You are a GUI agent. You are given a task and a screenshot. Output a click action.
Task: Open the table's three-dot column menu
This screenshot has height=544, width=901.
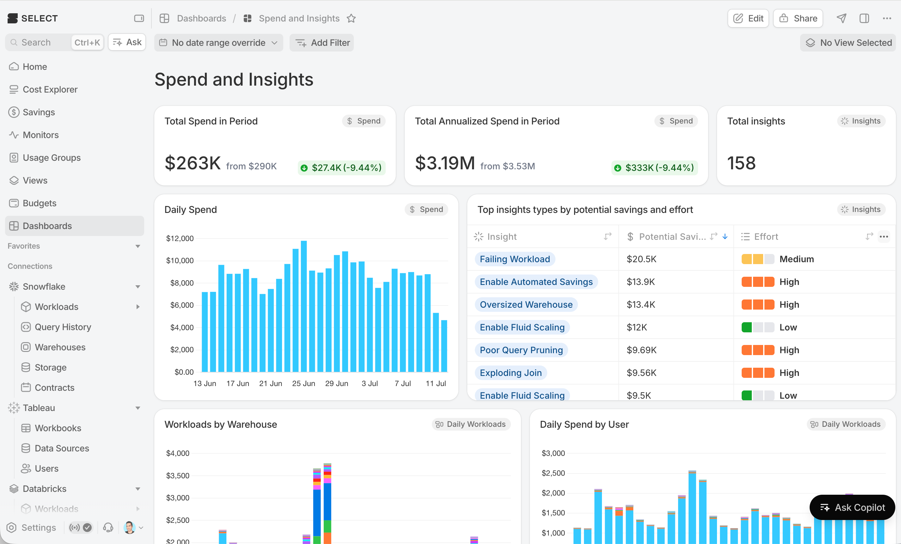(x=884, y=237)
